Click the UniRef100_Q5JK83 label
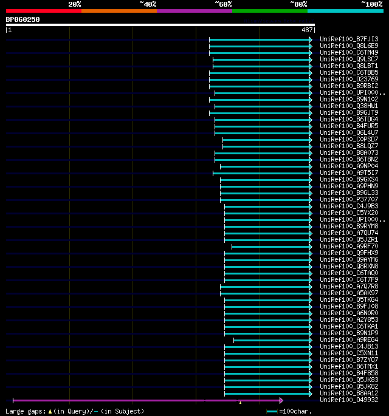The width and height of the screenshot is (389, 416). click(x=349, y=380)
